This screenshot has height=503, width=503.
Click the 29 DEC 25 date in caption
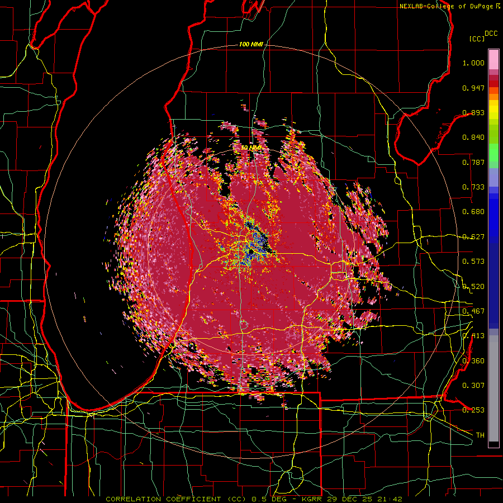tap(352, 499)
